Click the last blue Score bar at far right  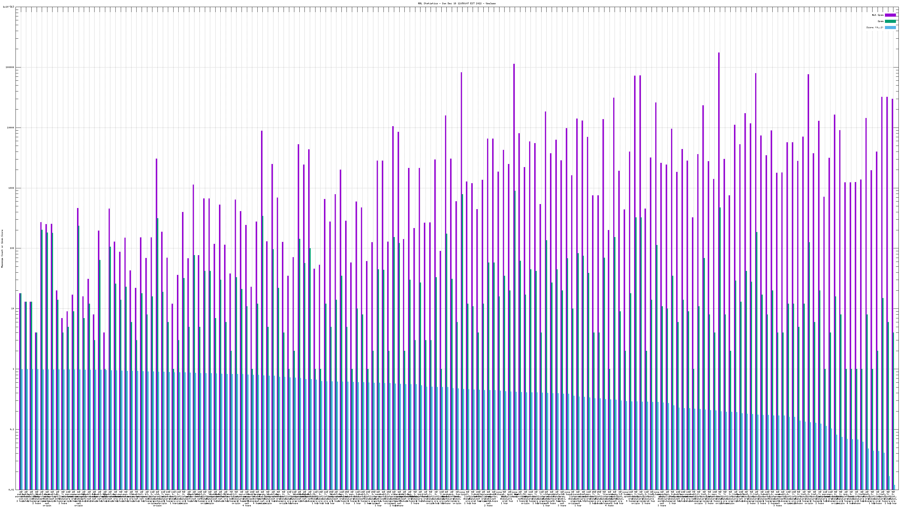(x=895, y=487)
